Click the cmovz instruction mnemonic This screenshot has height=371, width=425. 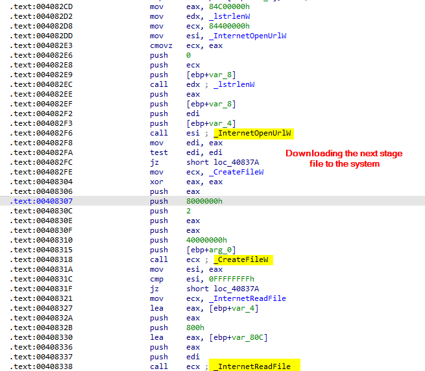160,45
